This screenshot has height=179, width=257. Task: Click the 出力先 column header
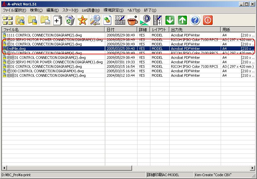(195, 29)
